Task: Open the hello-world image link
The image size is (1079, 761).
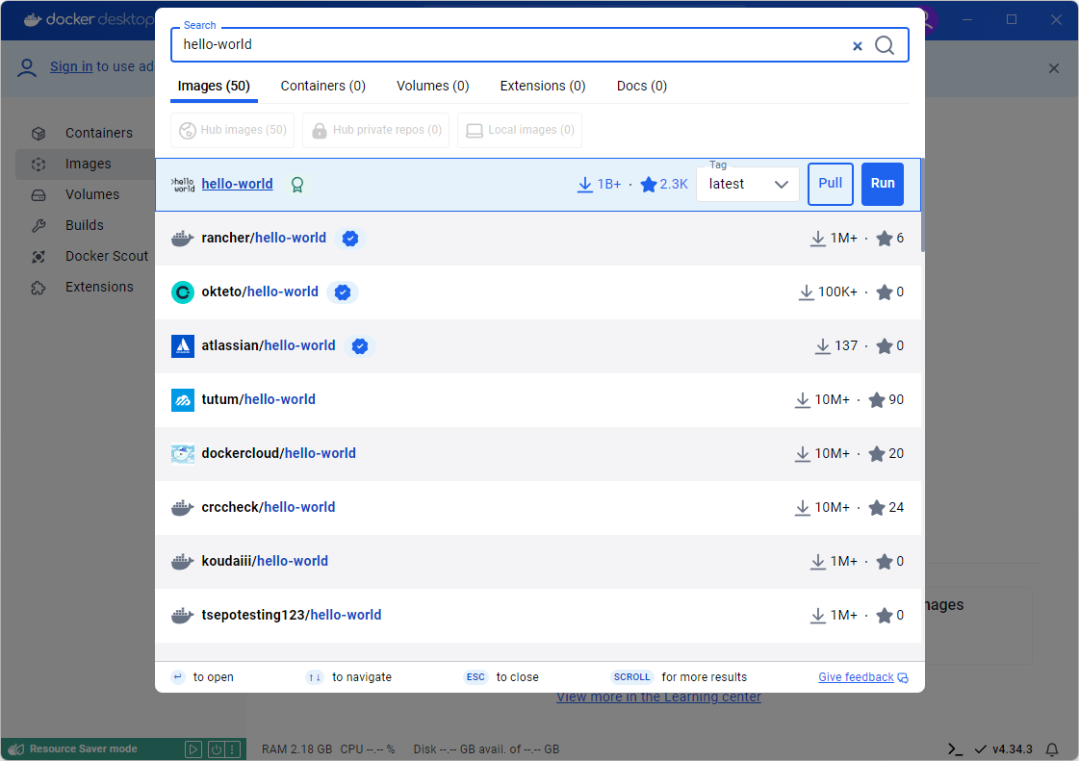Action: pyautogui.click(x=238, y=185)
